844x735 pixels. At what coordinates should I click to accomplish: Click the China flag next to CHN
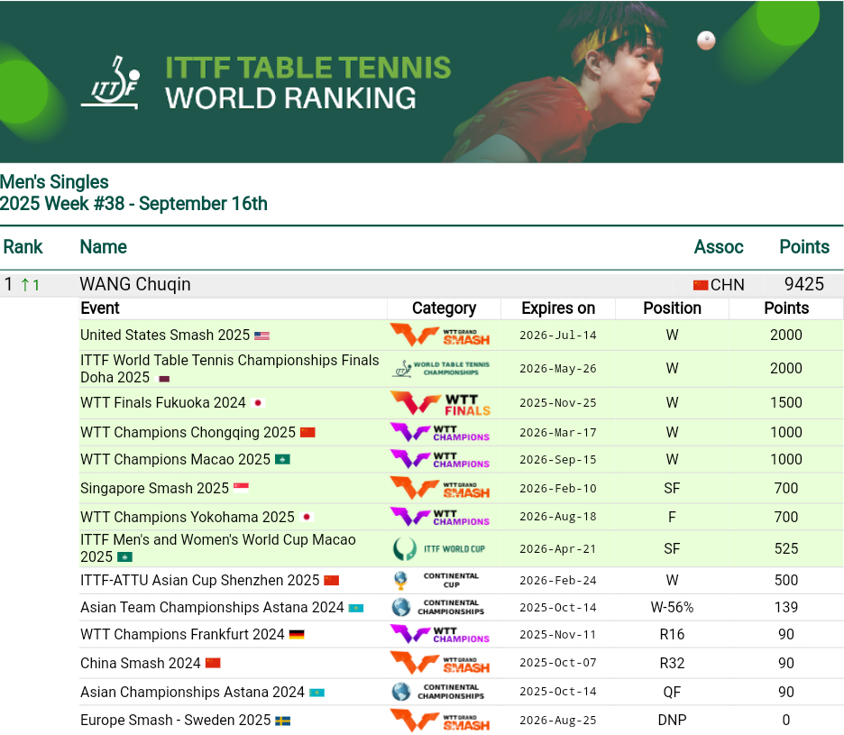(701, 285)
